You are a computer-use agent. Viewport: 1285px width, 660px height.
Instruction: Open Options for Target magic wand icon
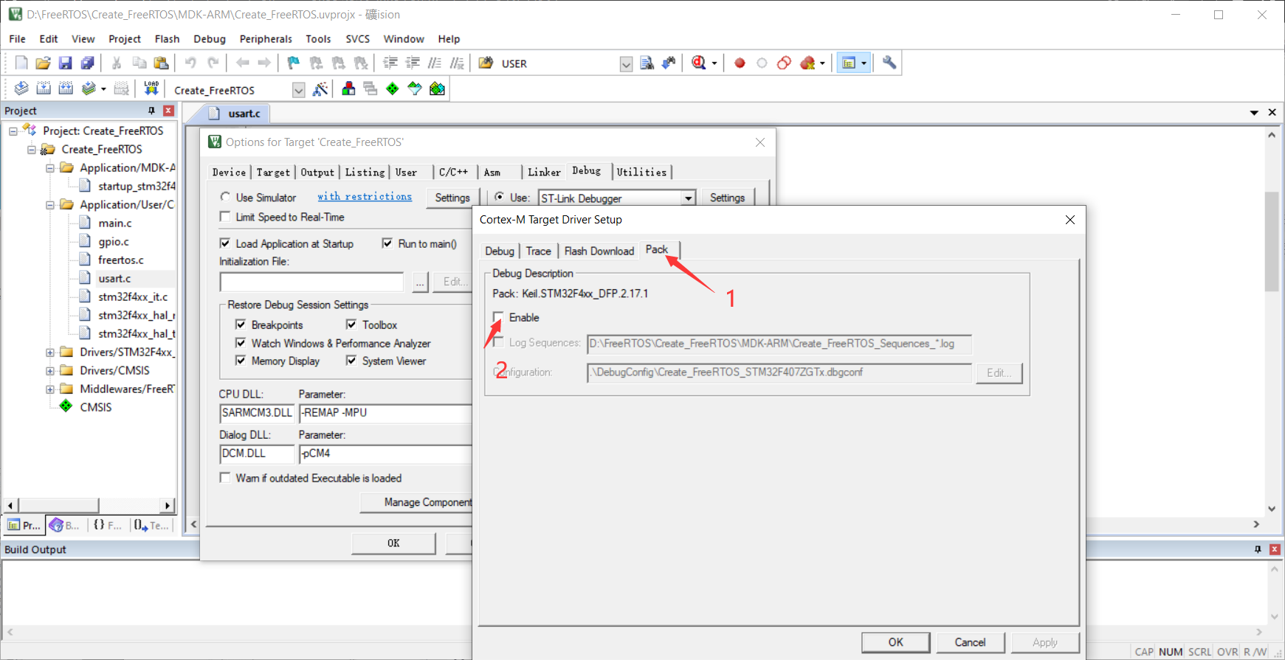coord(320,89)
